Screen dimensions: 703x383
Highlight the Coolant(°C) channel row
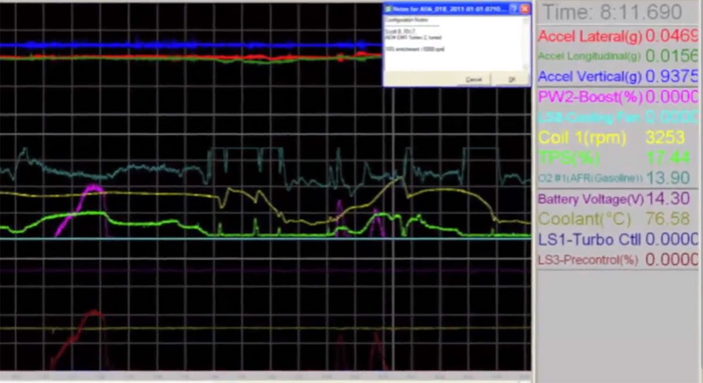584,219
